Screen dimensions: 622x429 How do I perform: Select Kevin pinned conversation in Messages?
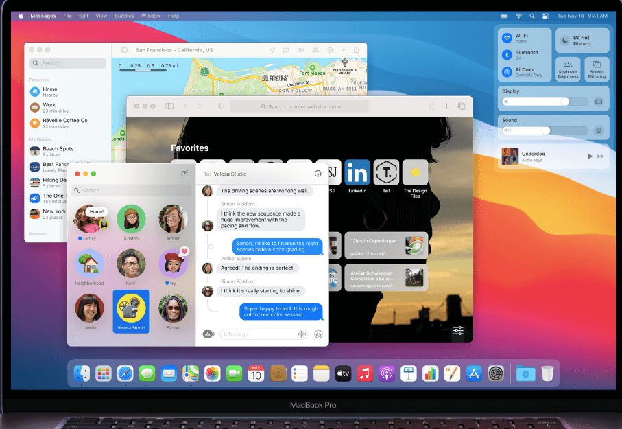[x=131, y=267]
